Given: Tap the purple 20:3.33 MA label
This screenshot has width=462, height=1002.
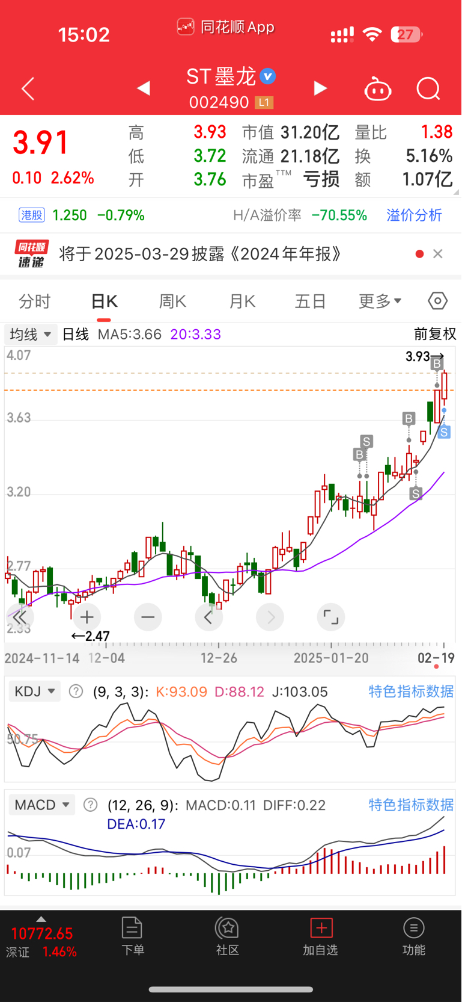Looking at the screenshot, I should (196, 334).
